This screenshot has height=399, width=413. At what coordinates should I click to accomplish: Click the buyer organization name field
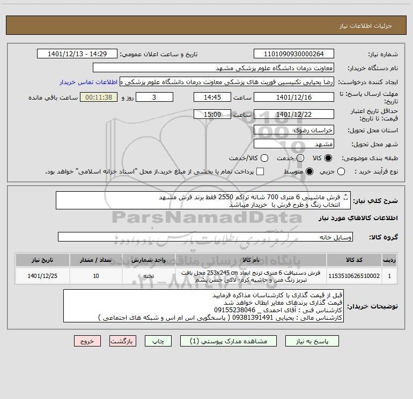pyautogui.click(x=213, y=68)
